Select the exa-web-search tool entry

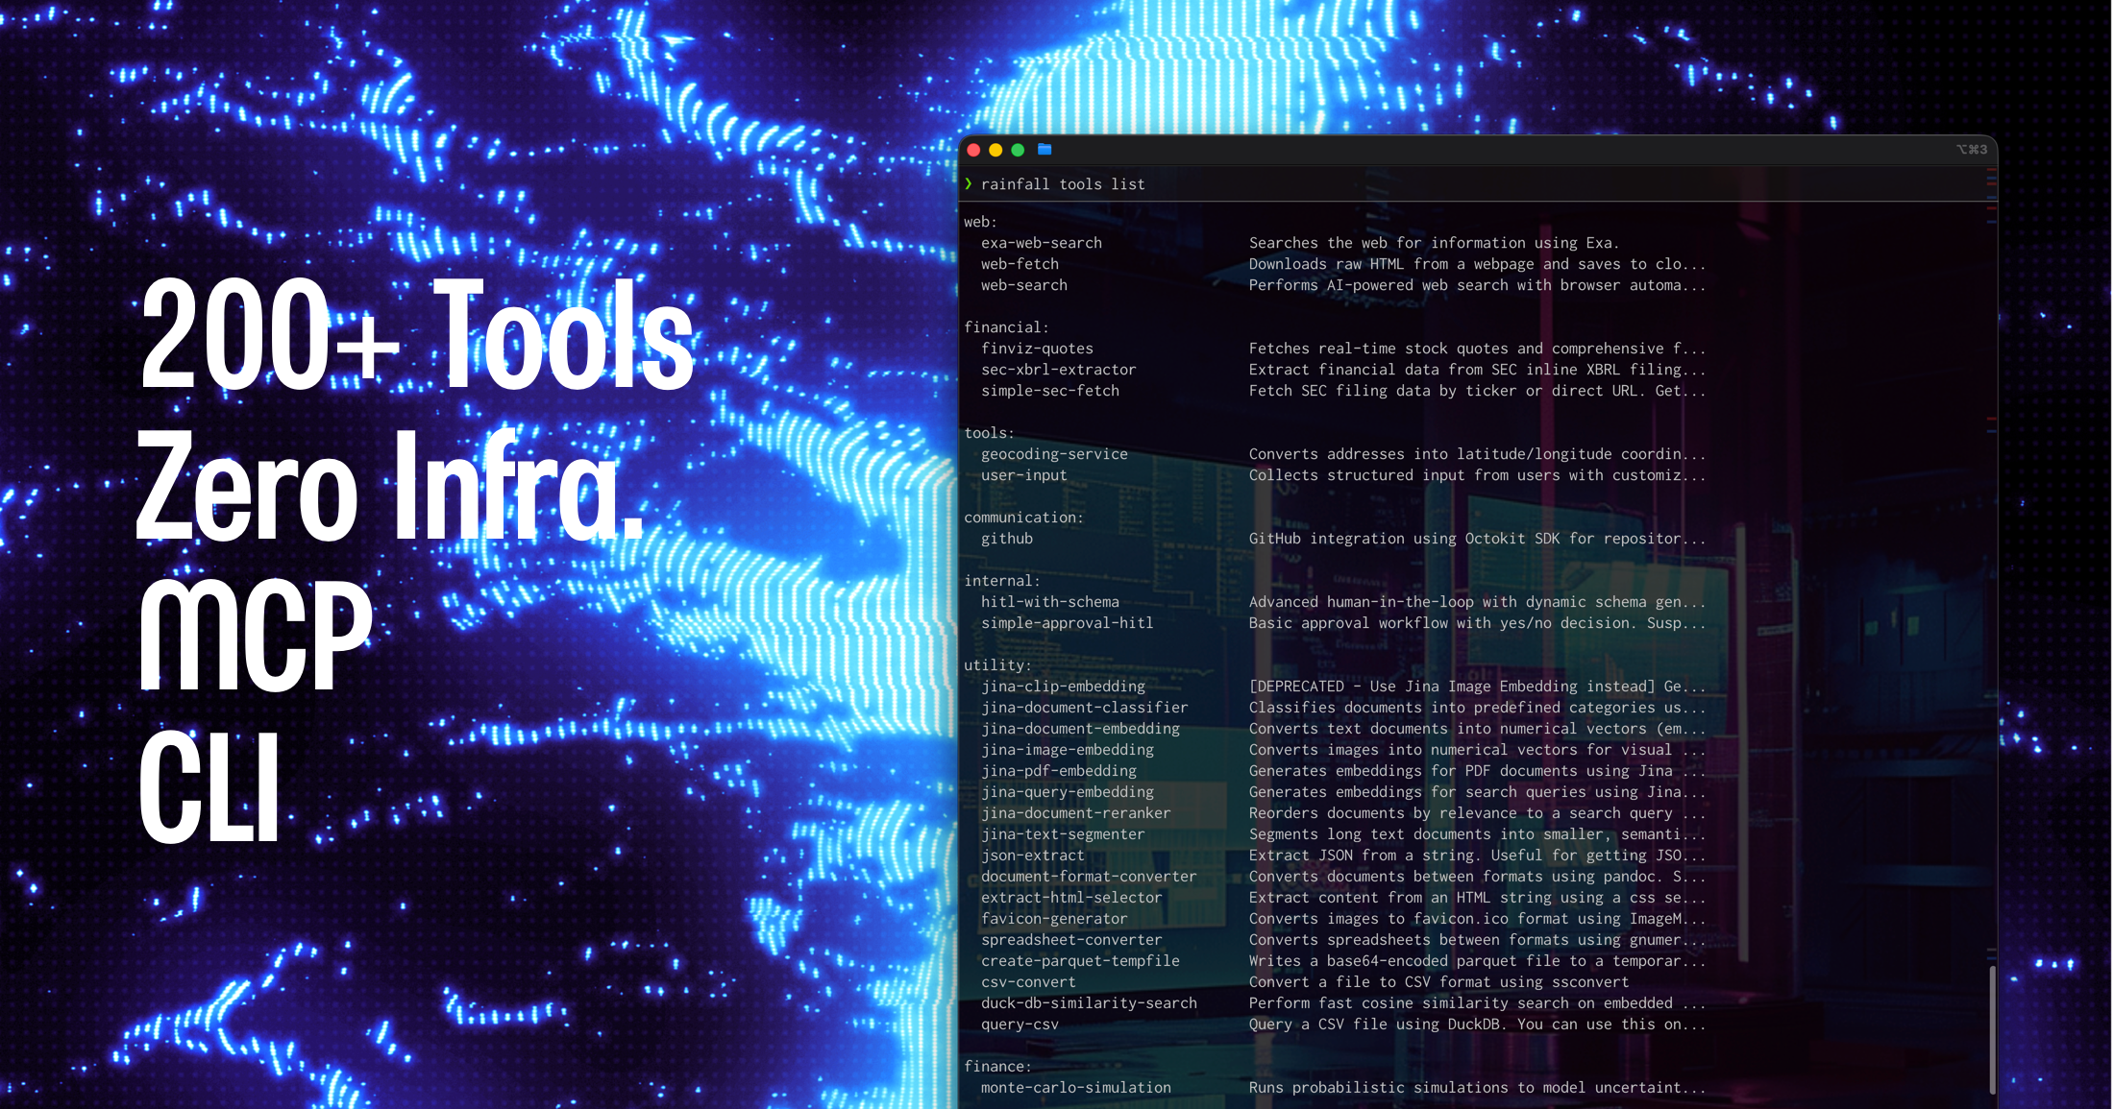click(x=1042, y=242)
